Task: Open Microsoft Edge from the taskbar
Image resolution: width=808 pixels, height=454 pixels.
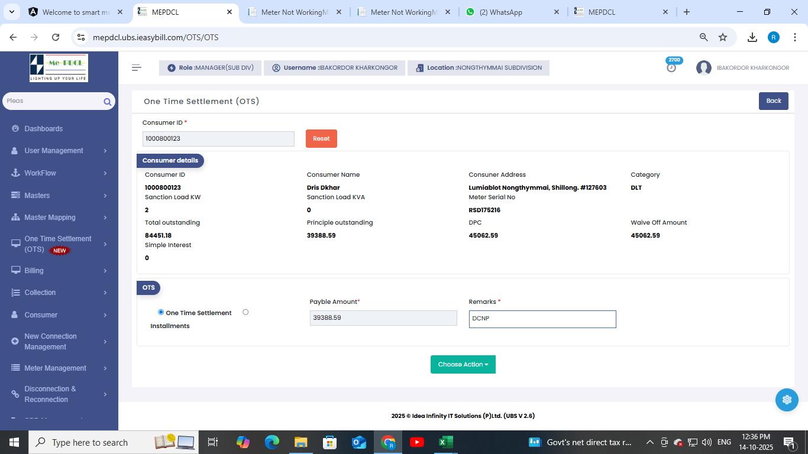Action: (272, 442)
